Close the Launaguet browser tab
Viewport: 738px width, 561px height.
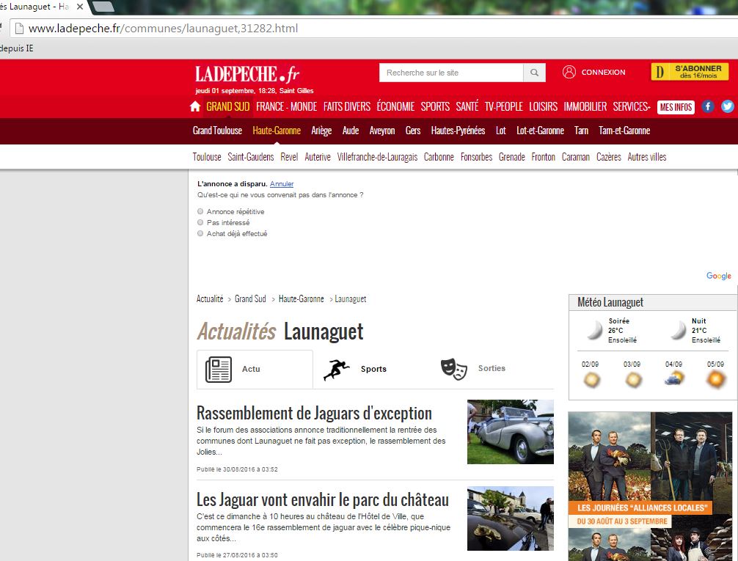[x=80, y=7]
